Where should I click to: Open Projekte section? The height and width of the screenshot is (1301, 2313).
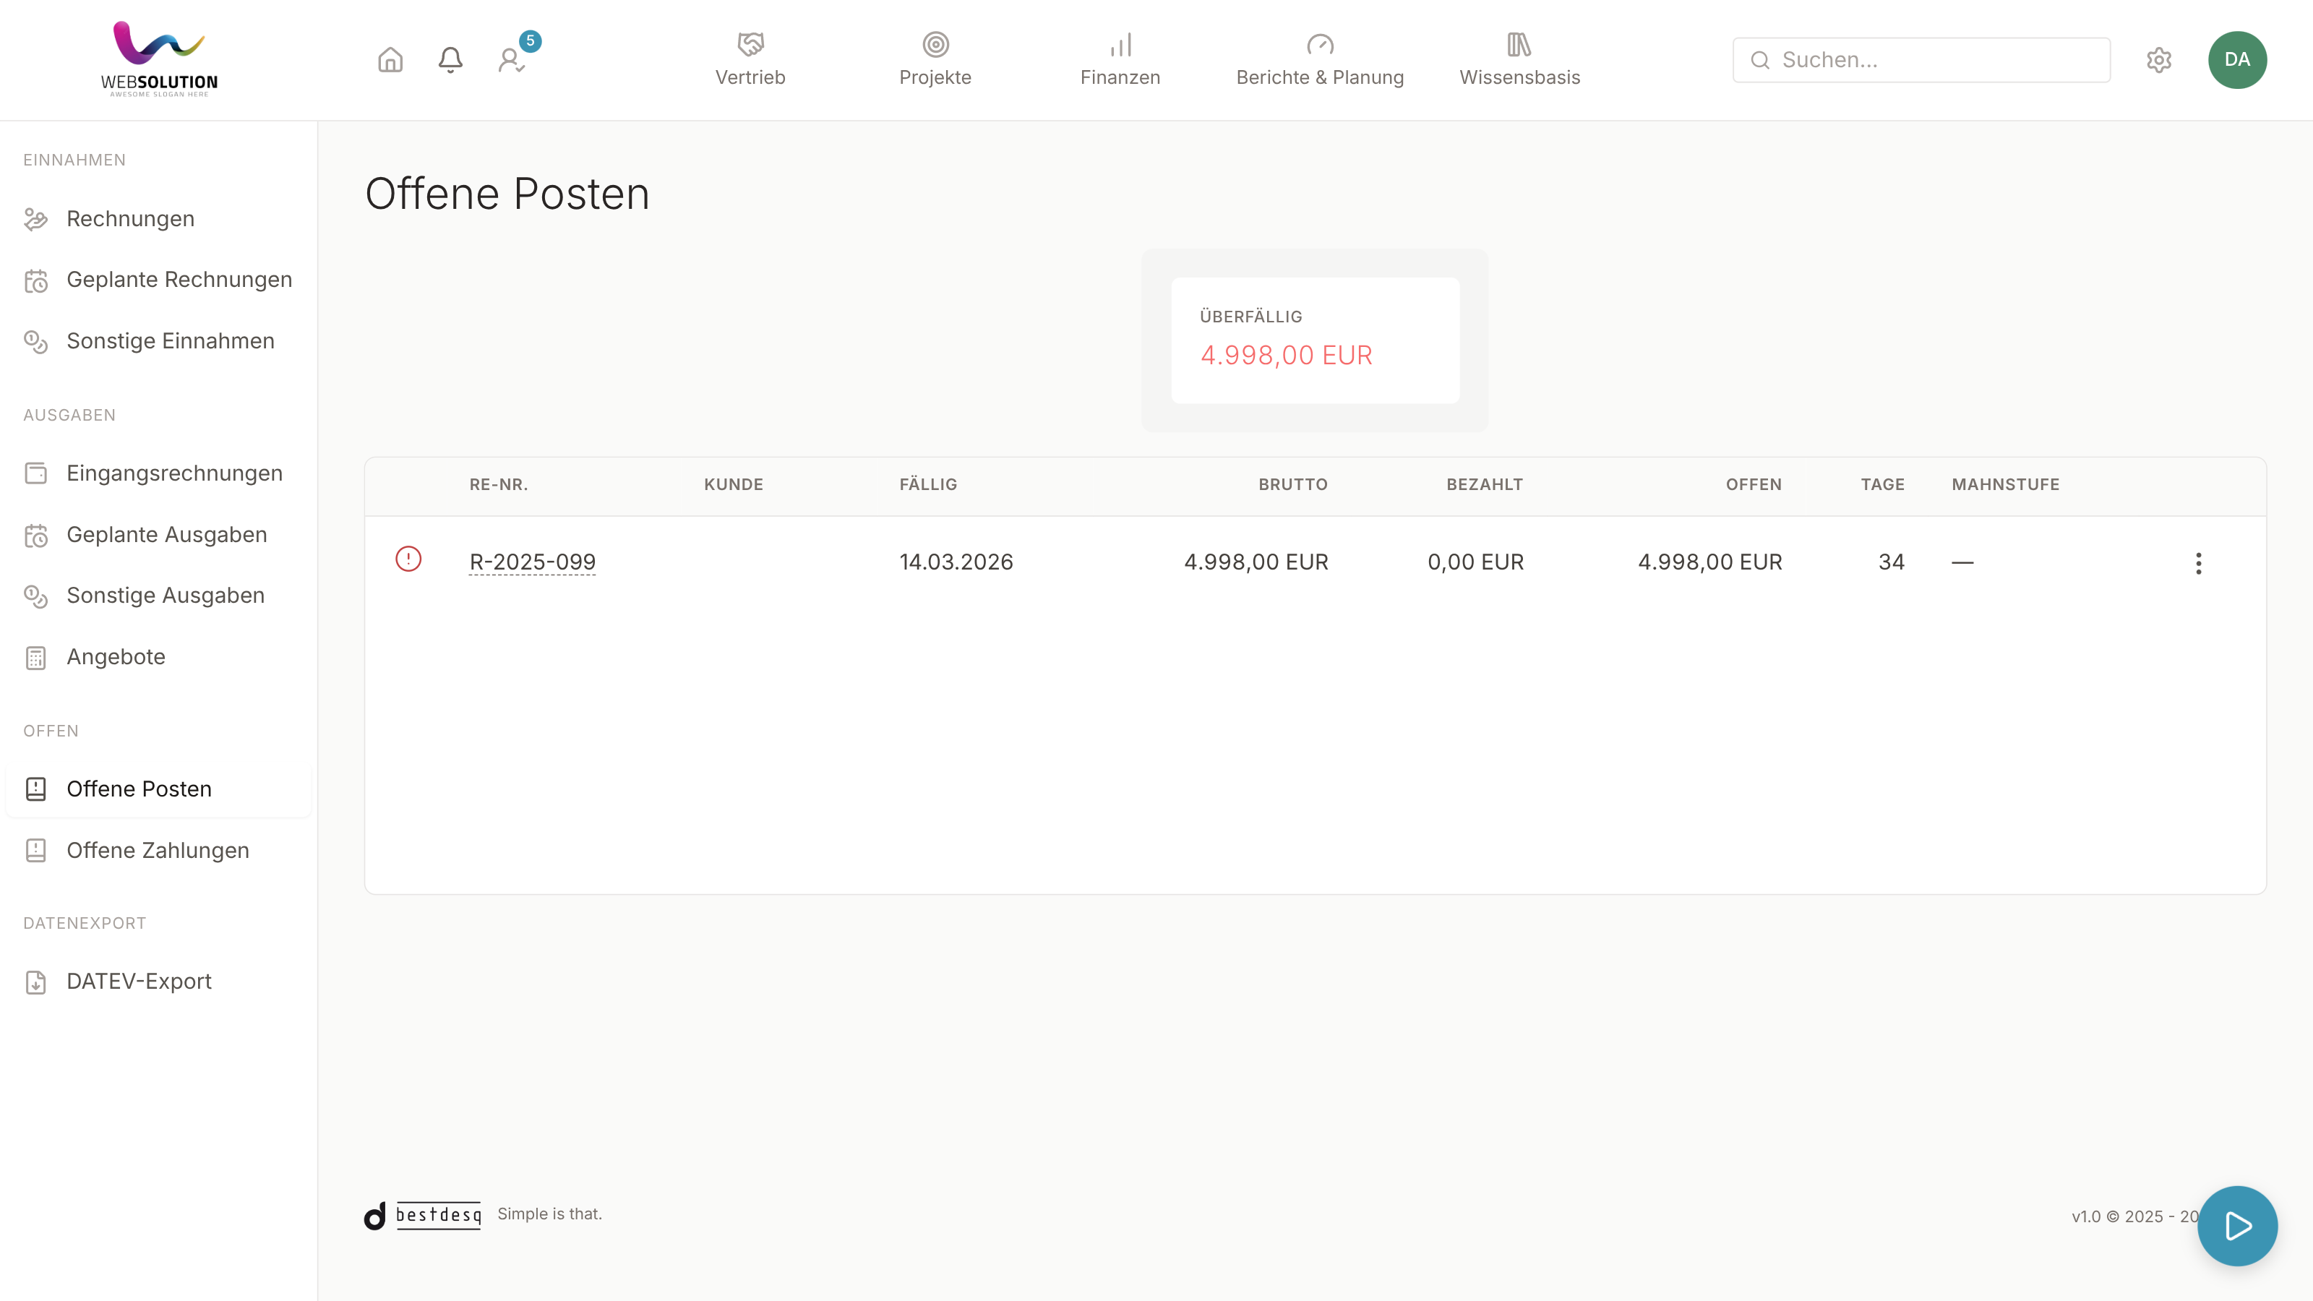click(935, 59)
